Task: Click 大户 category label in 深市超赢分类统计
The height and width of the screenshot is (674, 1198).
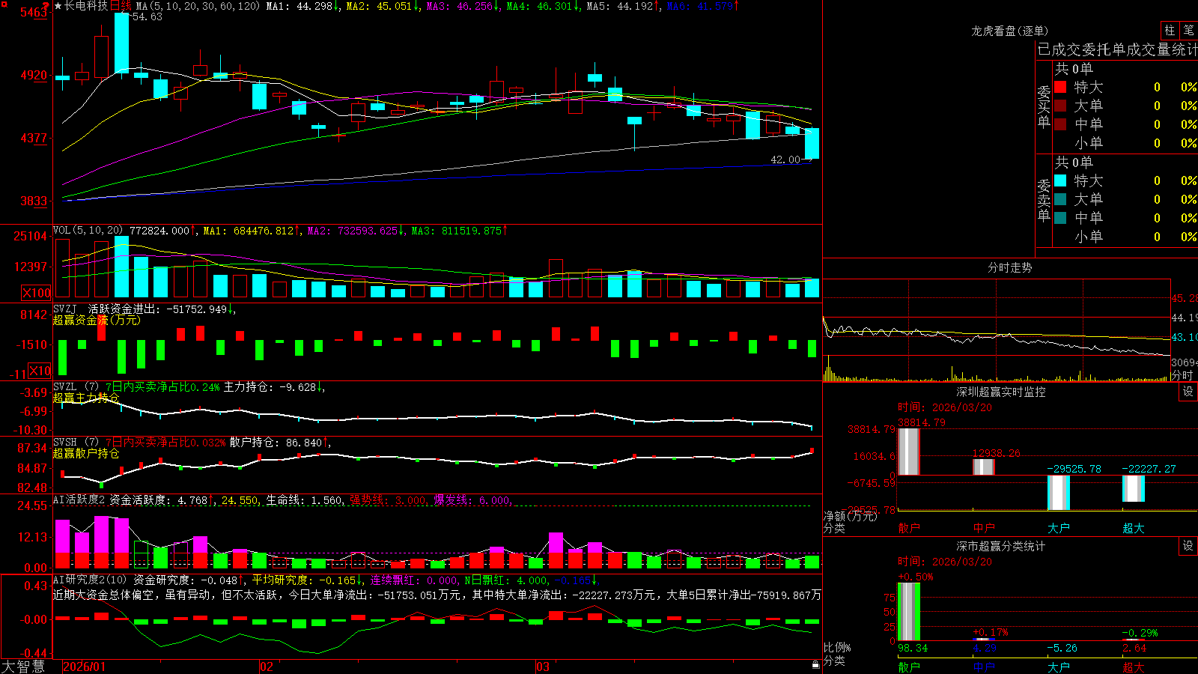Action: (x=1058, y=667)
